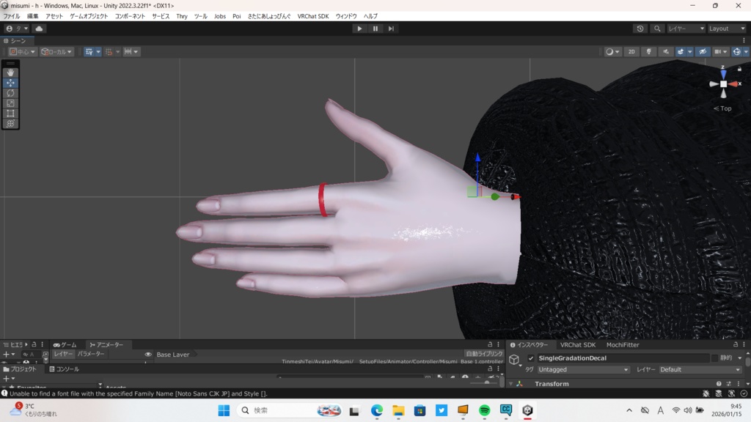This screenshot has width=751, height=422.
Task: Toggle hidden objects scene visibility
Action: point(703,52)
